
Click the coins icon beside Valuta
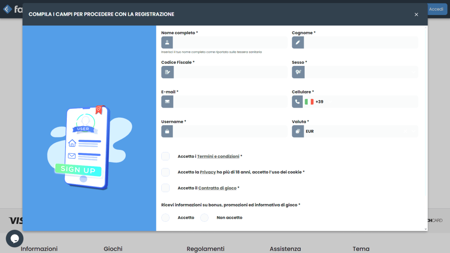(298, 131)
